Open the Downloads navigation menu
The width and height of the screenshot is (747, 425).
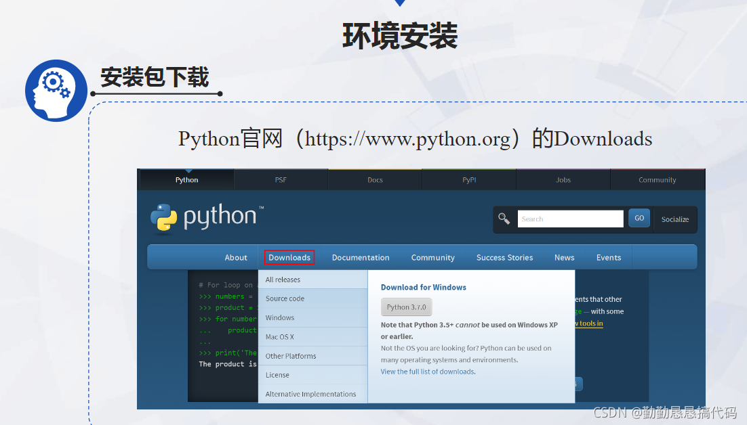[289, 257]
